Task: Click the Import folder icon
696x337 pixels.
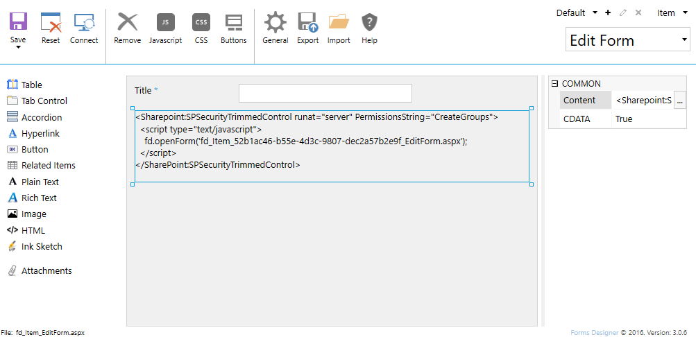Action: tap(339, 22)
